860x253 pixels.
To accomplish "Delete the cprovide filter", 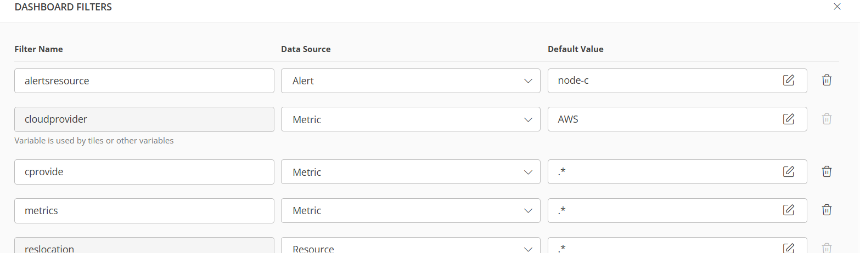I will pos(827,171).
